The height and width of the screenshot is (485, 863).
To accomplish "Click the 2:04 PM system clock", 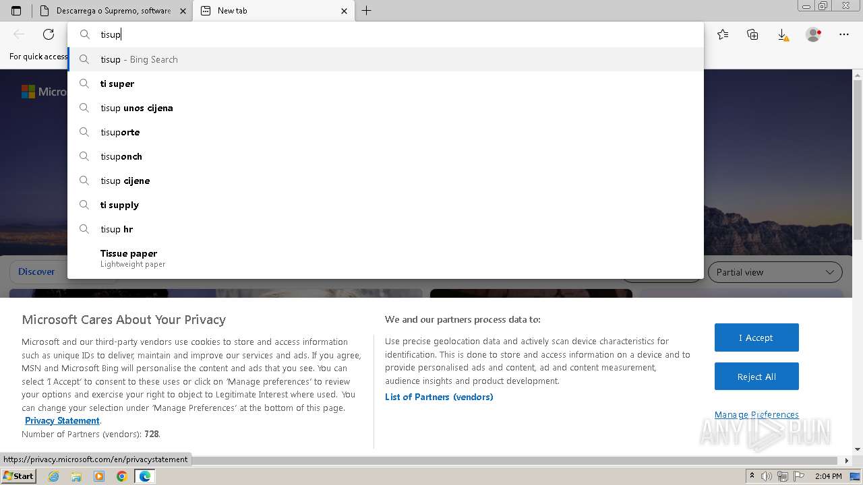I will click(828, 476).
